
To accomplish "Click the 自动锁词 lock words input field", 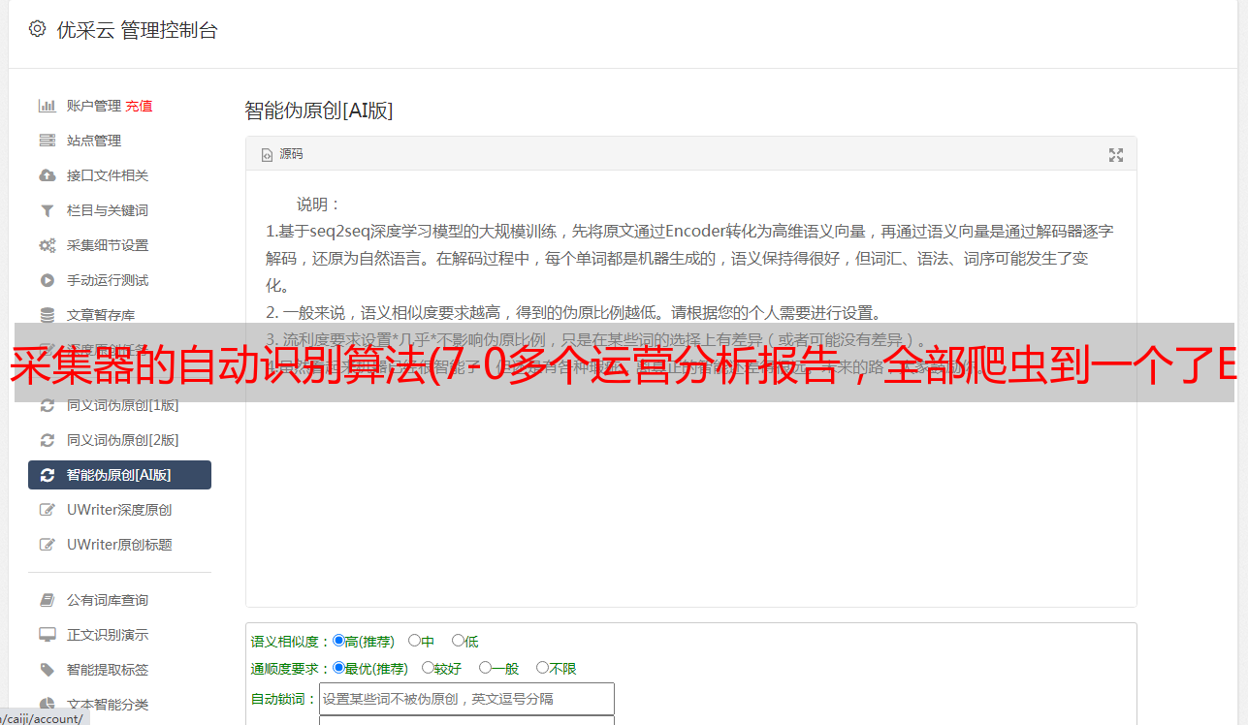I will (x=466, y=699).
